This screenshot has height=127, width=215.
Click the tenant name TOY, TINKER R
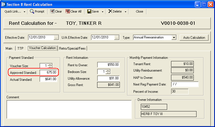(x=84, y=23)
